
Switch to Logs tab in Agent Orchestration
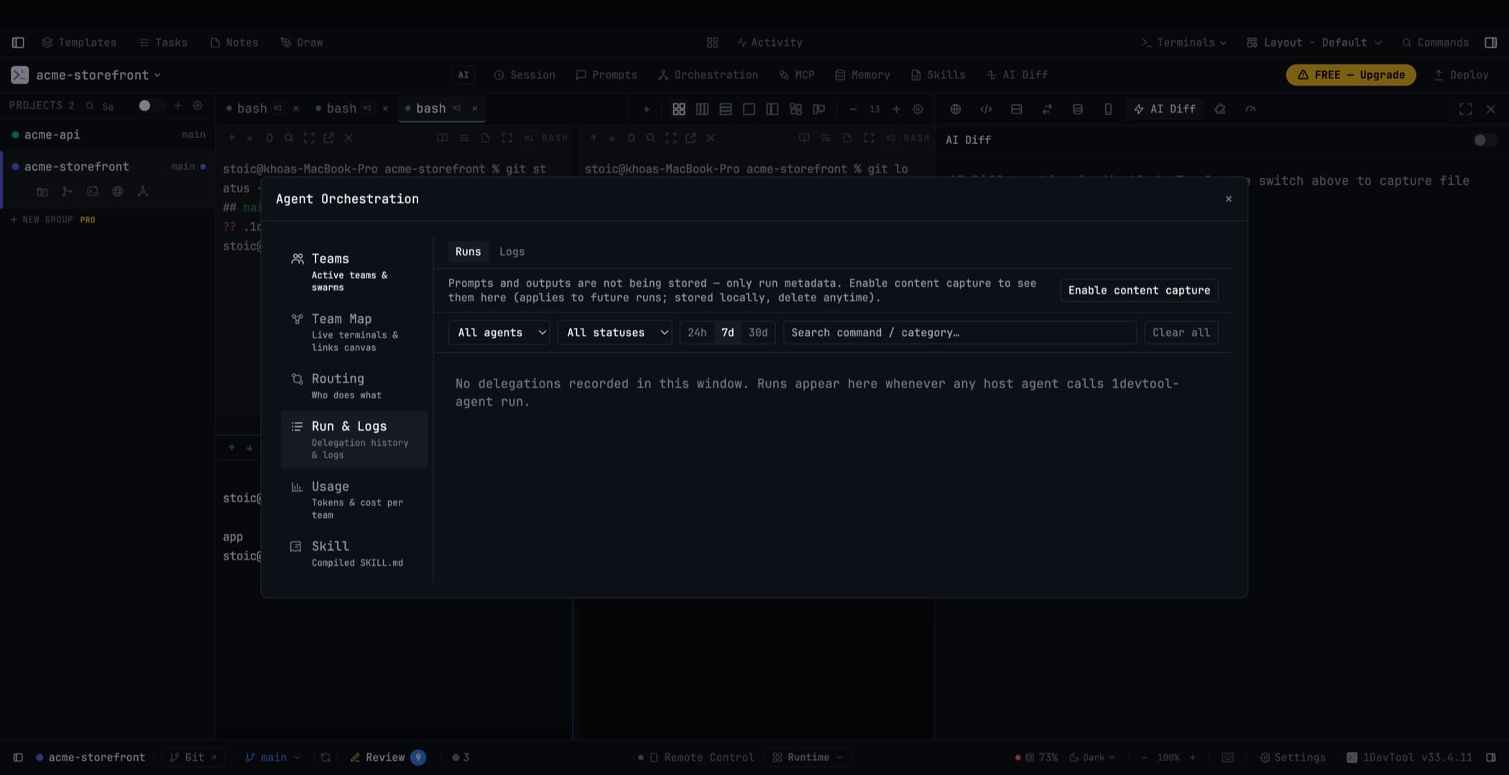512,252
